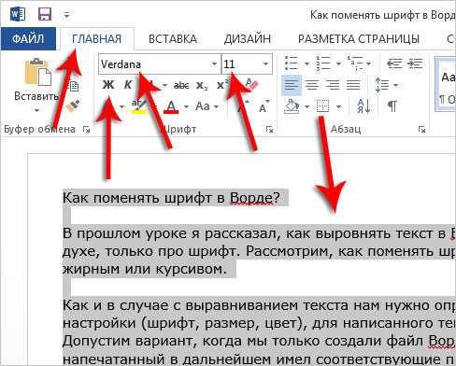Expand the Aa change case arrow
Screen dimensions: 456x366
click(x=217, y=107)
